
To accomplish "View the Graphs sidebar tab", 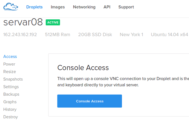I will pos(10,102).
